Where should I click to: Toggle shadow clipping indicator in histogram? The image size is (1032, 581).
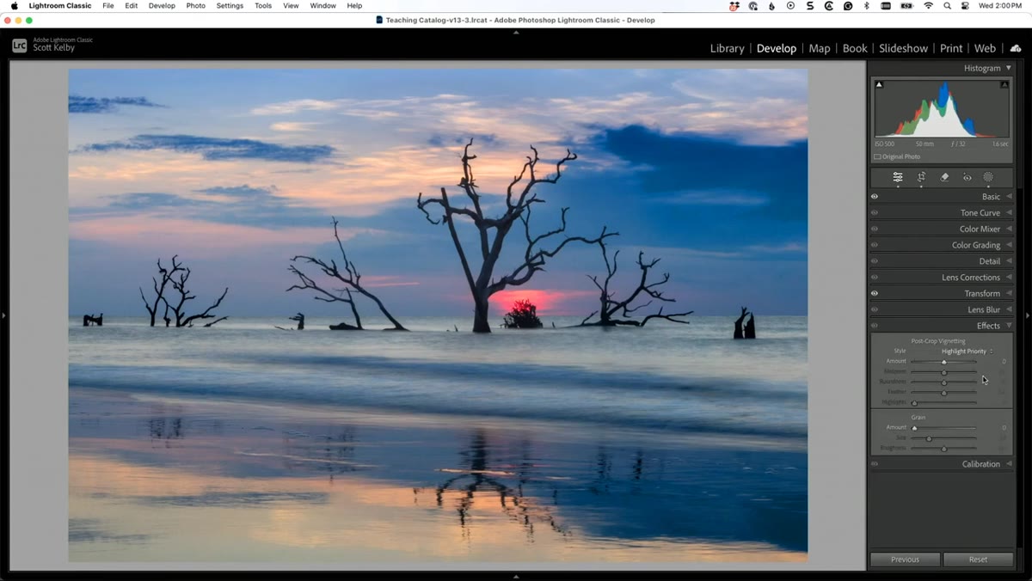click(879, 84)
